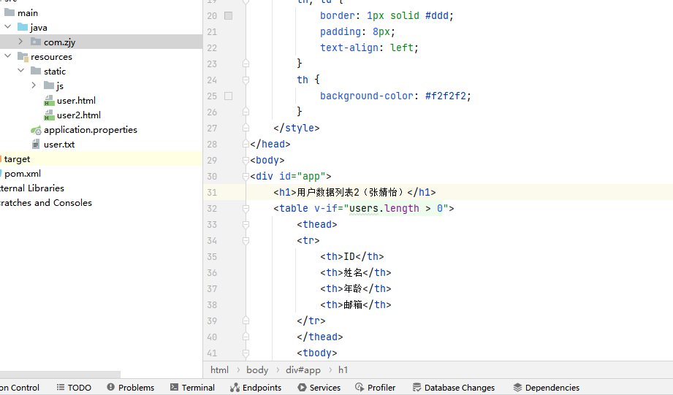Viewport: 673px width, 395px height.
Task: Open the Terminal tool window
Action: 191,388
